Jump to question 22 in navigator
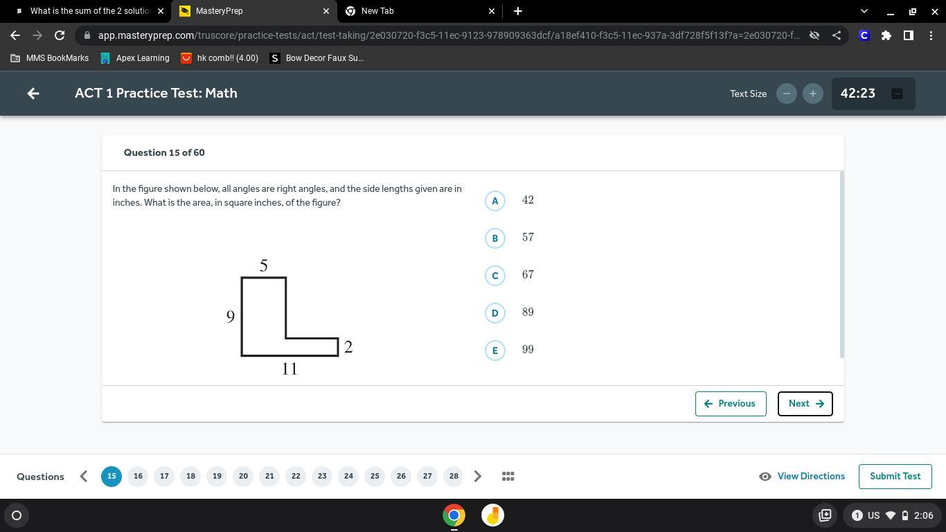The height and width of the screenshot is (532, 946). 296,477
